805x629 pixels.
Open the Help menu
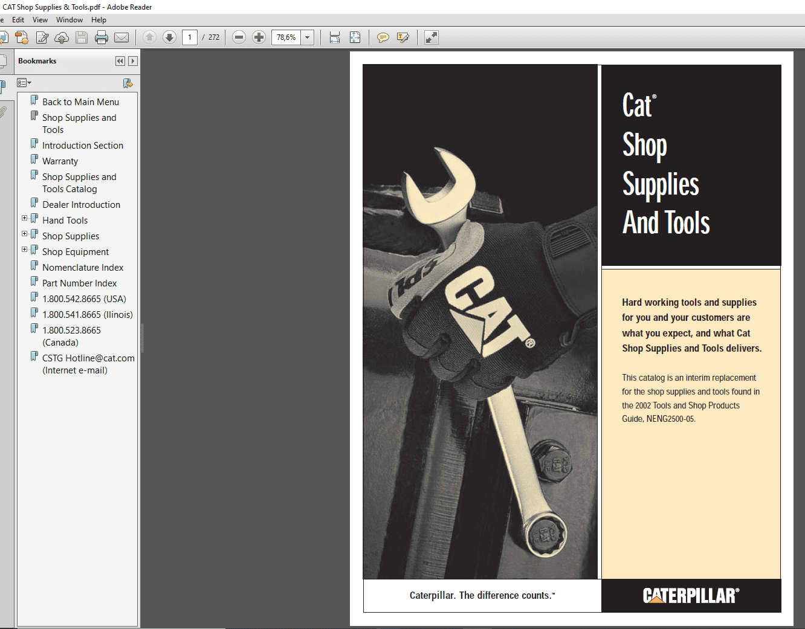[99, 20]
